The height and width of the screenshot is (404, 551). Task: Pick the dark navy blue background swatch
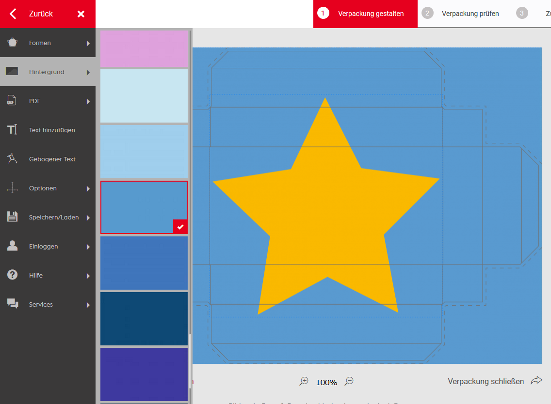point(144,318)
